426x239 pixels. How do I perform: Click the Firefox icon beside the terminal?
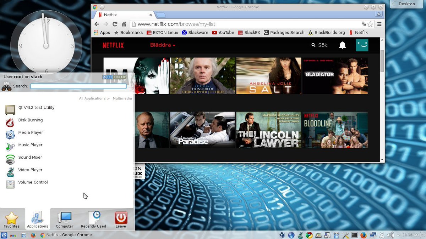click(364, 235)
